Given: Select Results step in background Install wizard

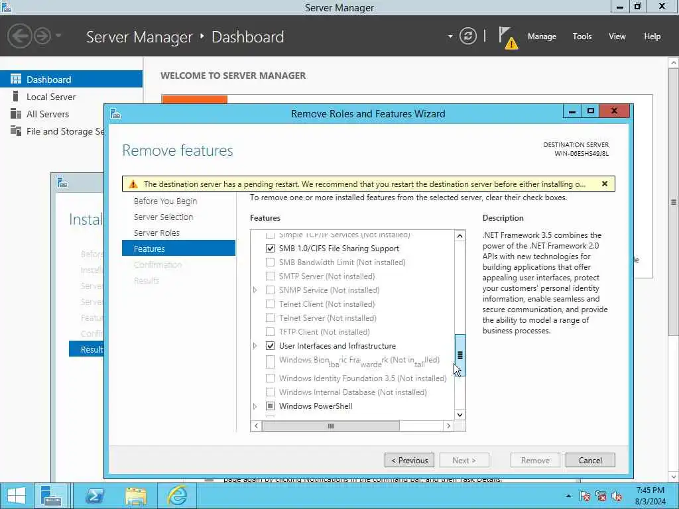Looking at the screenshot, I should coord(86,349).
